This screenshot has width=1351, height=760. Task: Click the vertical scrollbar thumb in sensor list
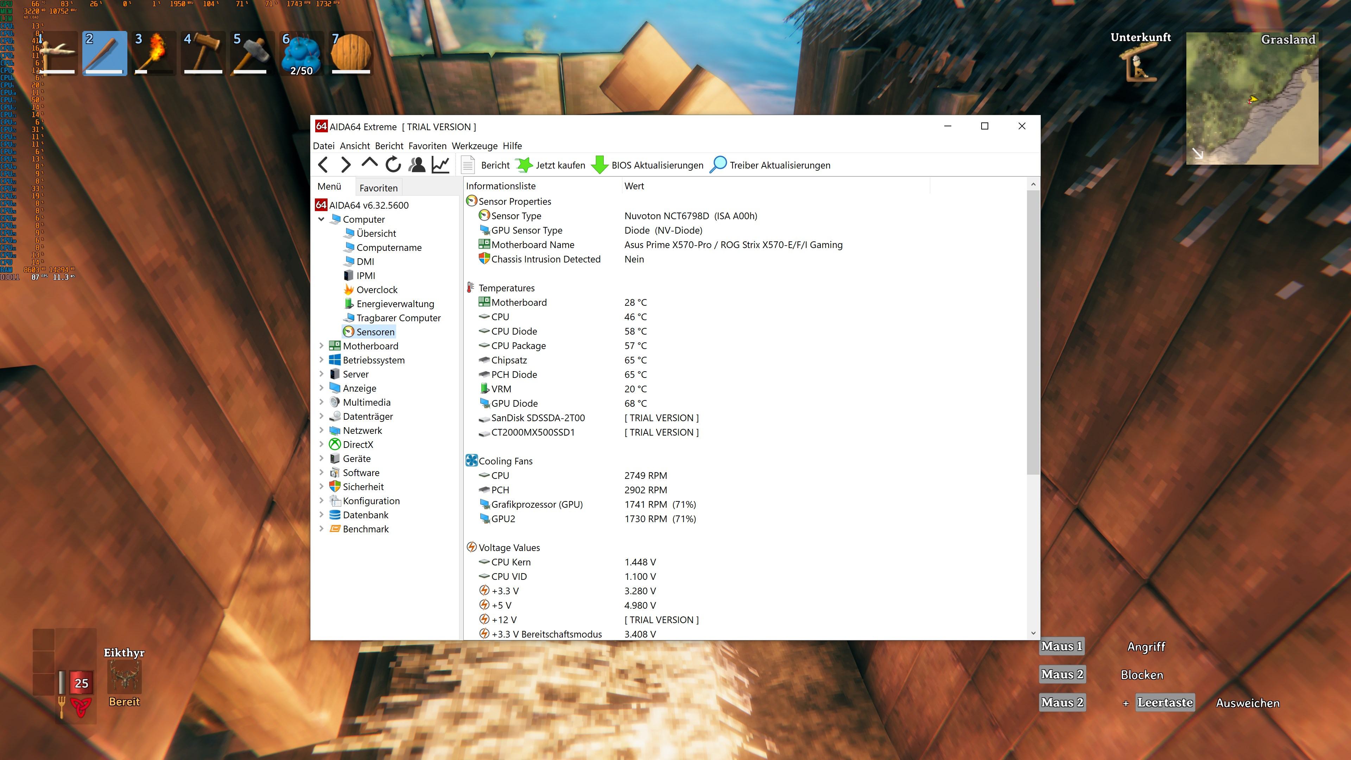coord(1033,332)
